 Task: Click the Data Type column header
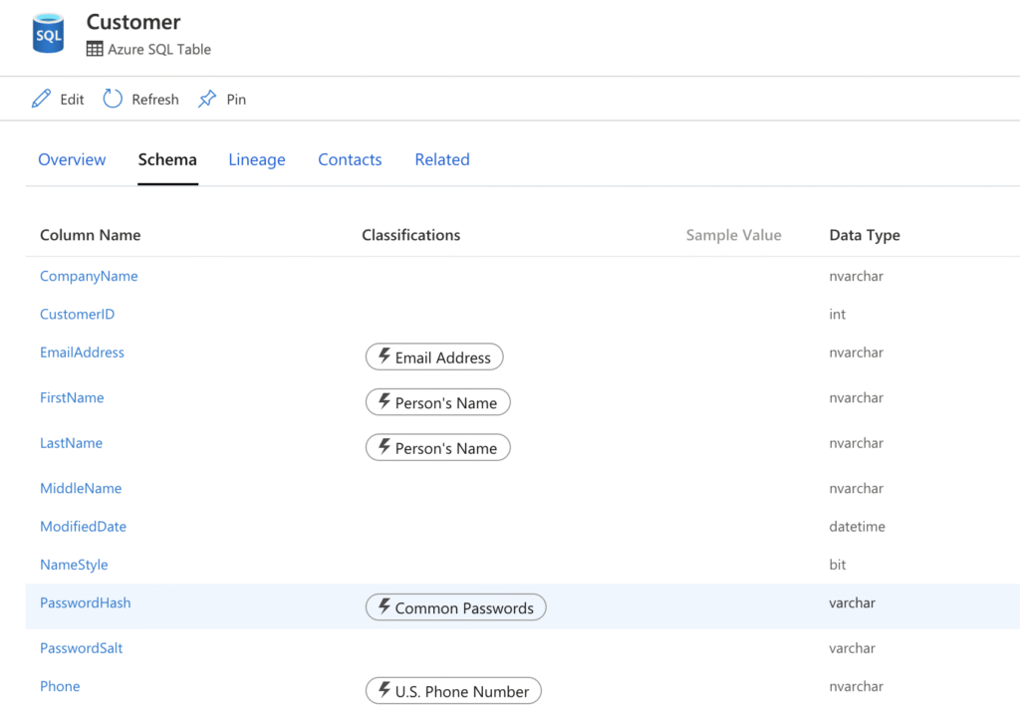coord(865,236)
